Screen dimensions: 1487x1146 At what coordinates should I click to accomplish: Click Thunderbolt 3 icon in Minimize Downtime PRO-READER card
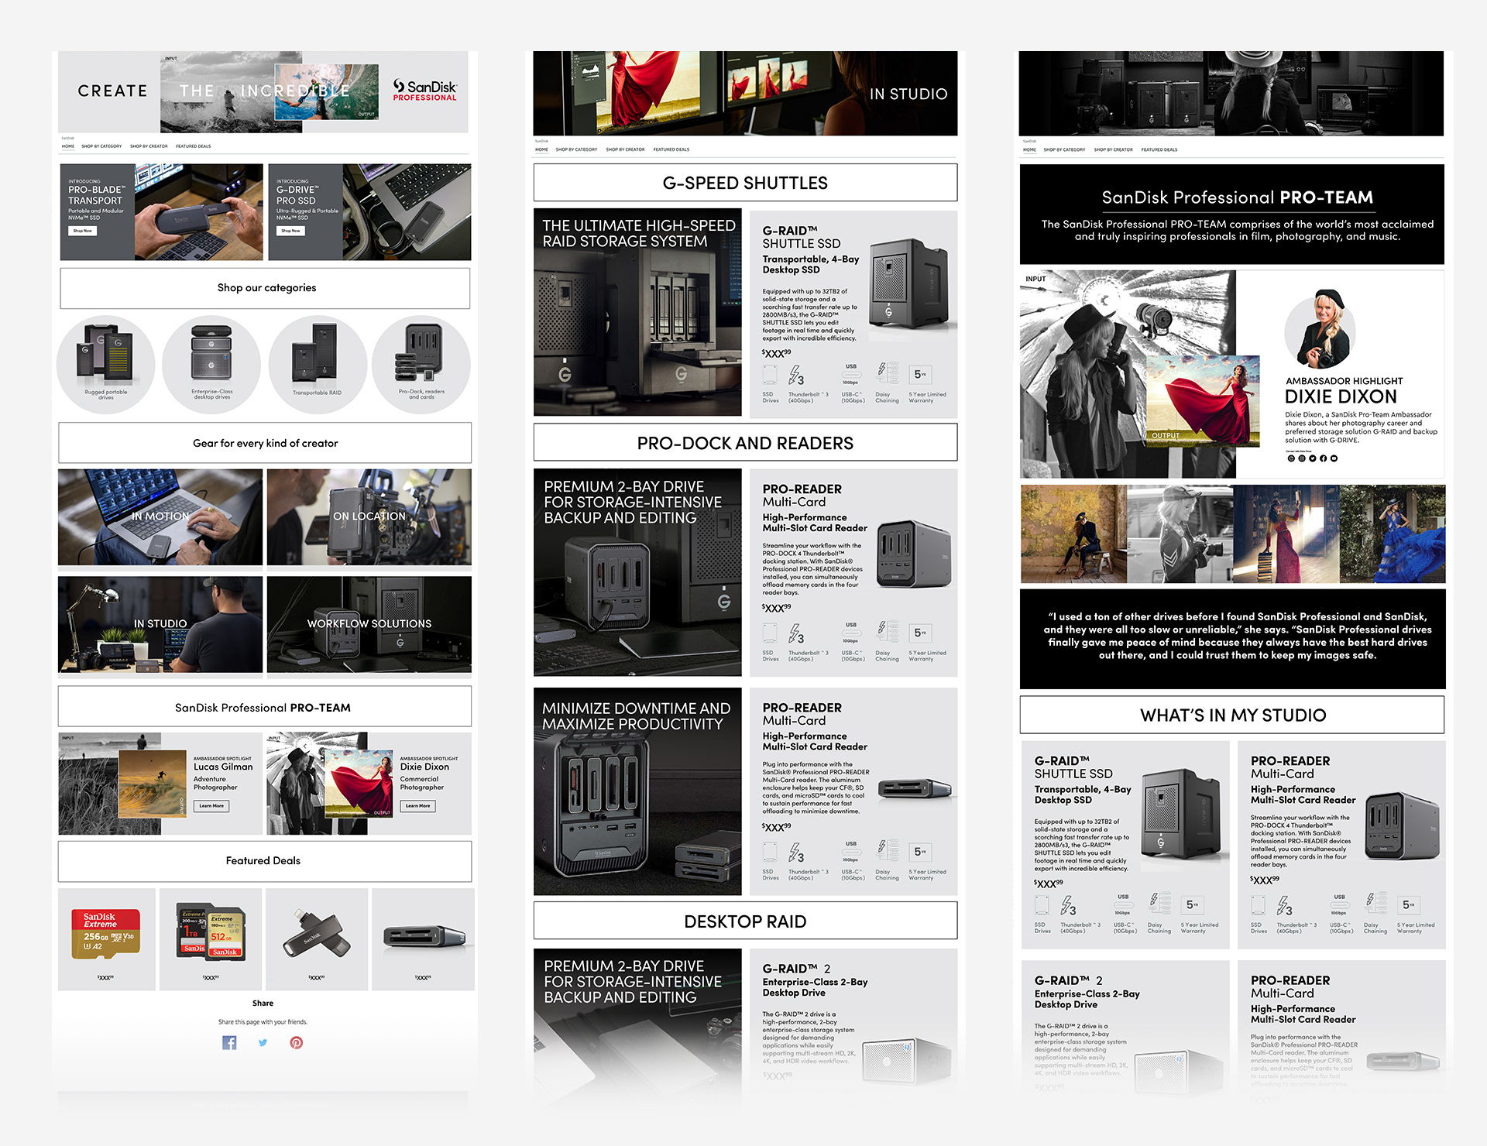pos(797,853)
